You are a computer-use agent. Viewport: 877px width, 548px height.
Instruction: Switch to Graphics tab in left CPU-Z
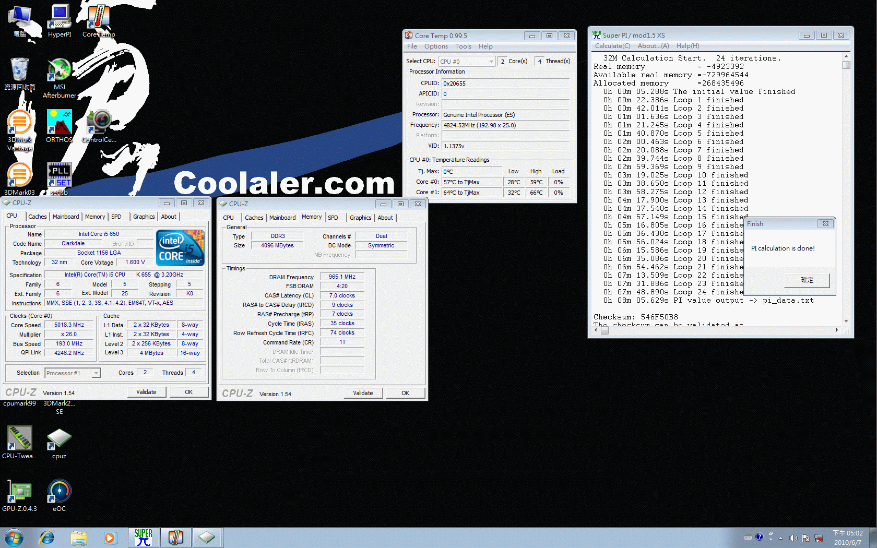point(144,217)
